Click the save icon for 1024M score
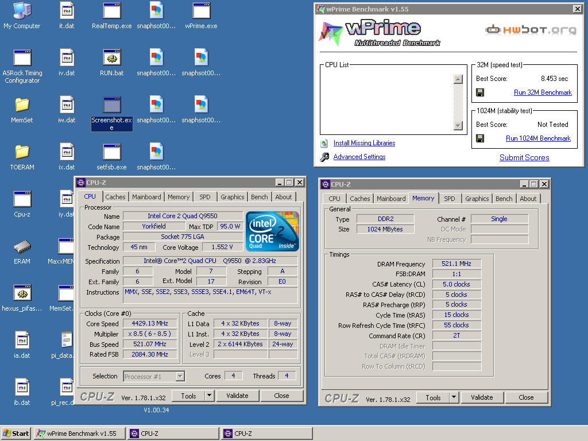Screen dimensions: 588x441 coord(480,139)
